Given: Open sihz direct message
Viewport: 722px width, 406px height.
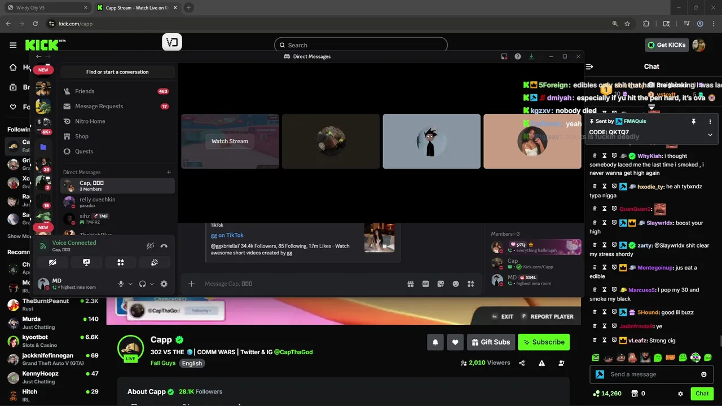Looking at the screenshot, I should [117, 218].
